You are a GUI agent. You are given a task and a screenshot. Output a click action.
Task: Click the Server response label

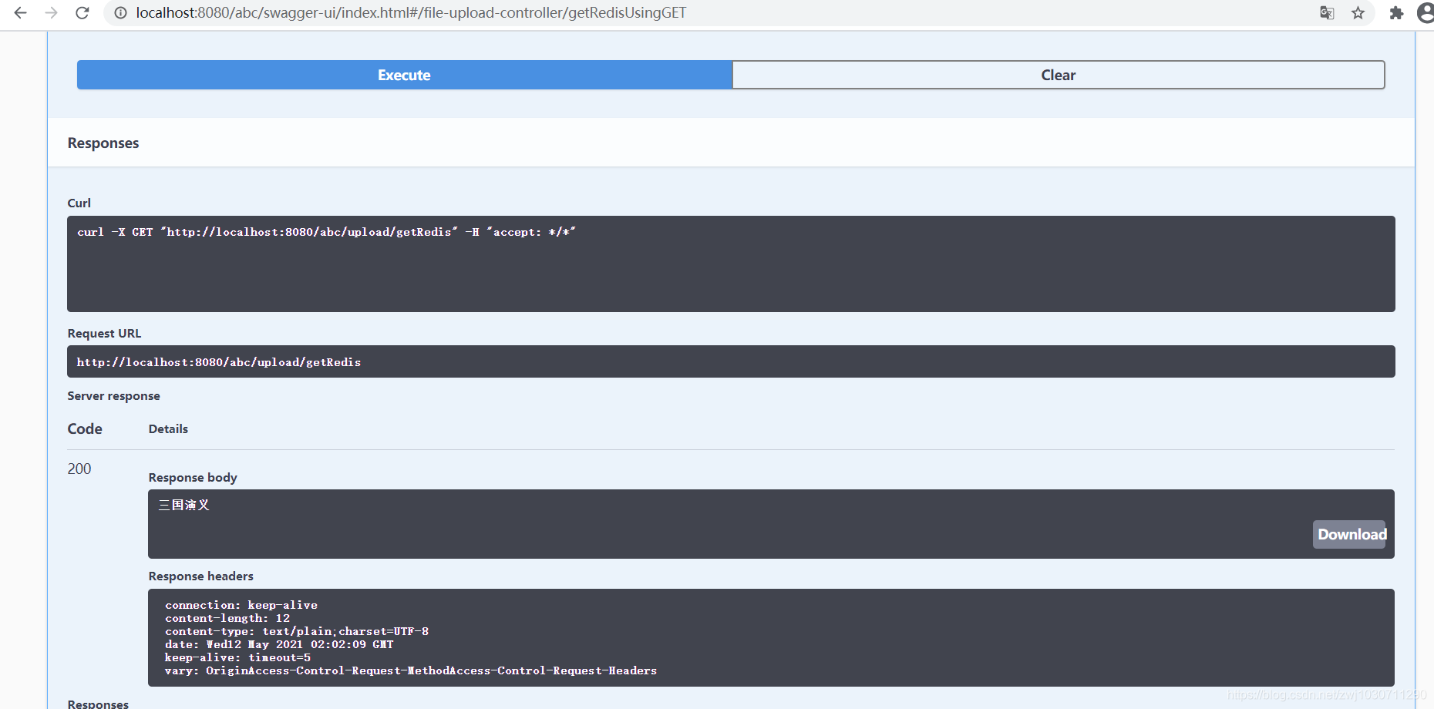(x=113, y=395)
